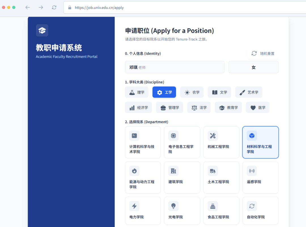Select the 计算机科学与技术学院 card name
306x227 pixels.
coord(142,149)
